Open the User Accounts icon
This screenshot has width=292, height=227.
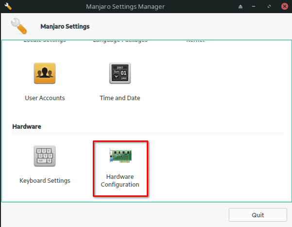[x=45, y=73]
